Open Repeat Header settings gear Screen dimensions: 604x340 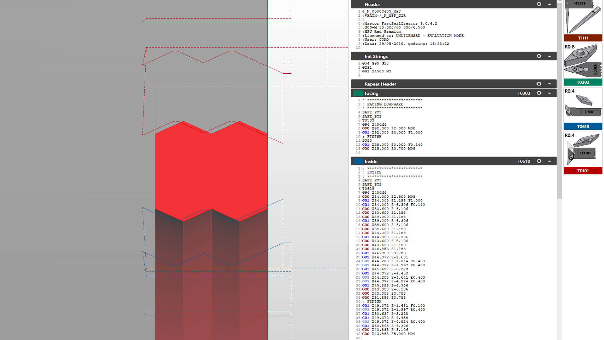pyautogui.click(x=539, y=84)
